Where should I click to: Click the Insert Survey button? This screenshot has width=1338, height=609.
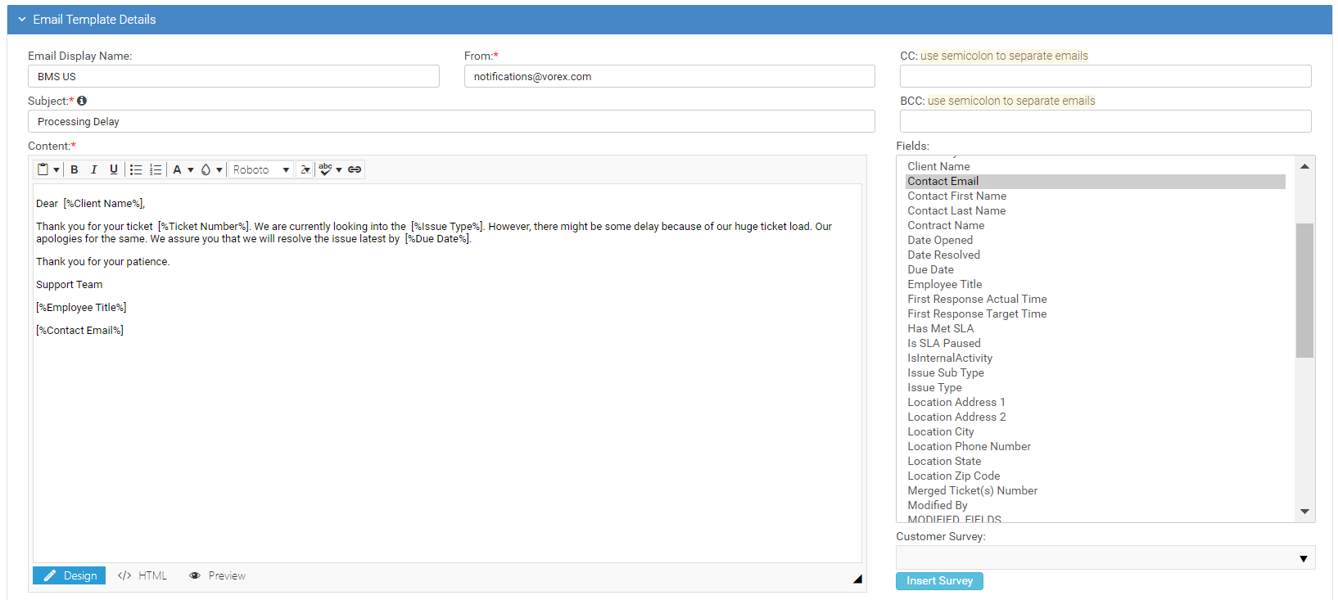[x=939, y=580]
